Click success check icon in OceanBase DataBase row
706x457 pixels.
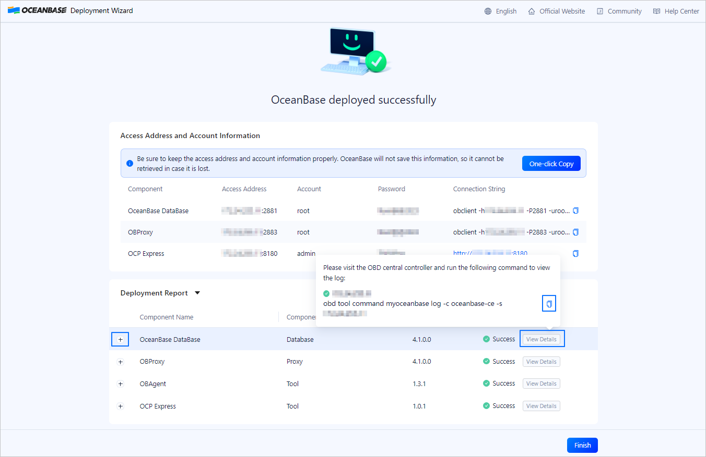pyautogui.click(x=486, y=339)
